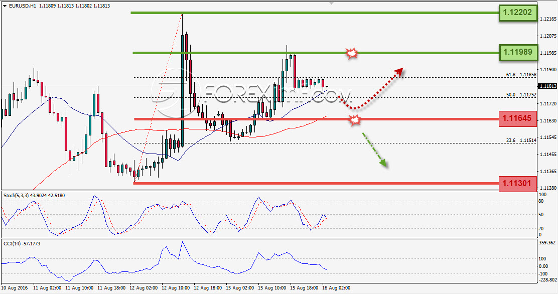Click the CCI scale maximum 359.362
This screenshot has width=558, height=294.
pyautogui.click(x=547, y=243)
